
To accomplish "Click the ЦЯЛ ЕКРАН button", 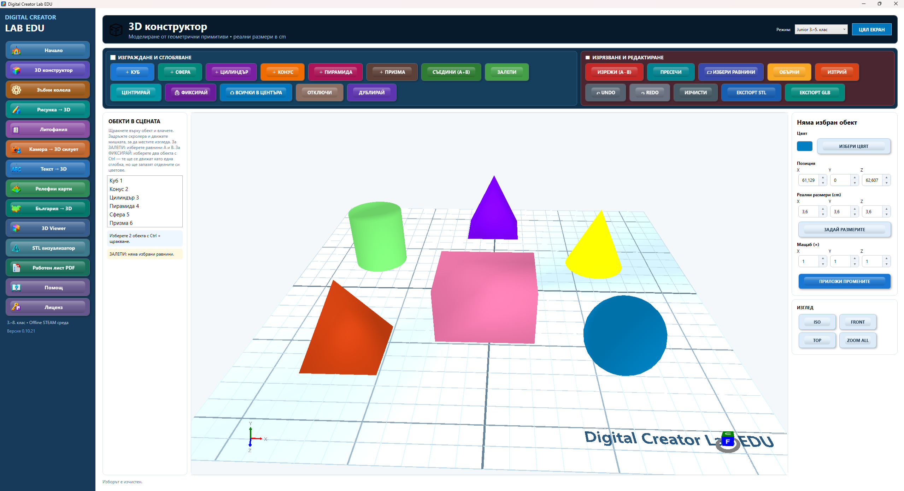I will click(x=871, y=30).
